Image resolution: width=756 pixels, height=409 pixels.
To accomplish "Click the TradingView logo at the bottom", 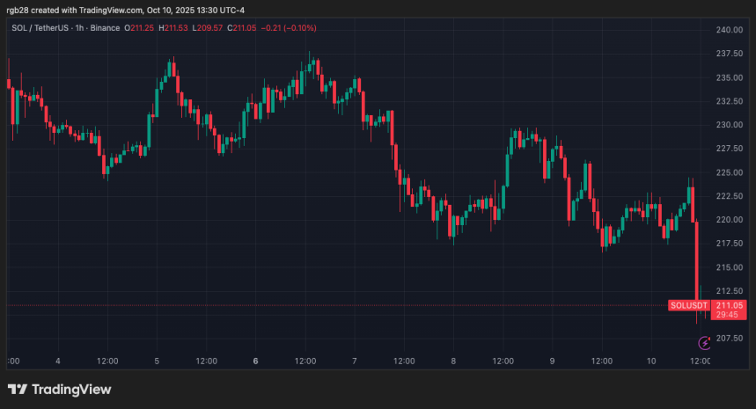I will point(60,389).
